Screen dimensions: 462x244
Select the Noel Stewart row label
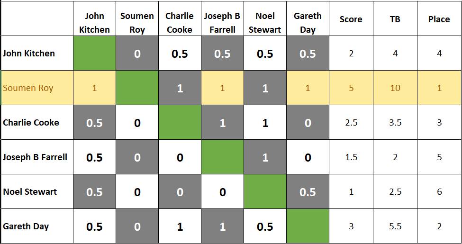tap(30, 192)
